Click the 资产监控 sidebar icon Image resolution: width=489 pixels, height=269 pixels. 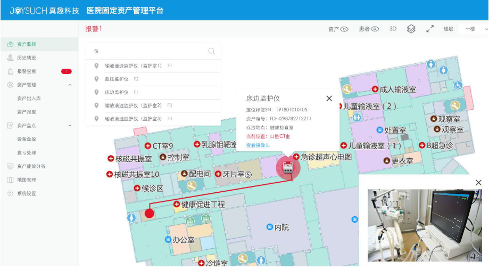pyautogui.click(x=10, y=44)
